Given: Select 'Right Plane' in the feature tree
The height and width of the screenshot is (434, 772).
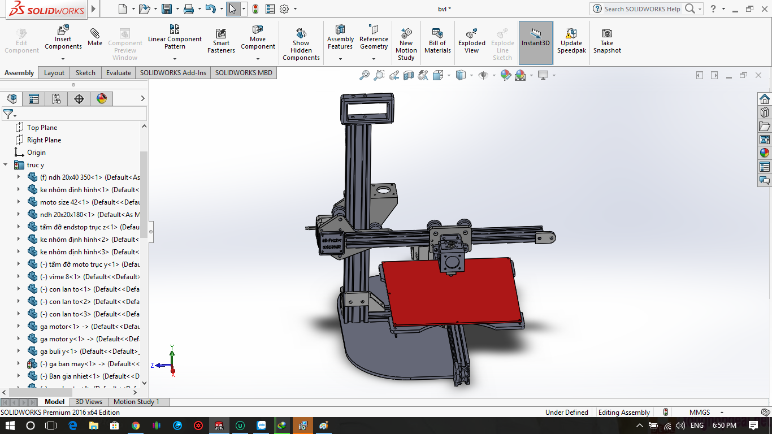Looking at the screenshot, I should click(x=44, y=140).
